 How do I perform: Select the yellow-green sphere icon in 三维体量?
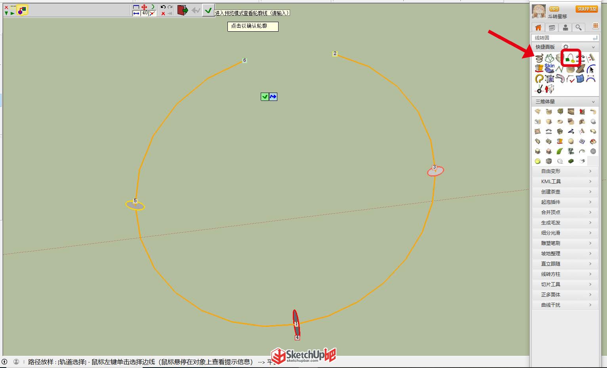(x=538, y=161)
